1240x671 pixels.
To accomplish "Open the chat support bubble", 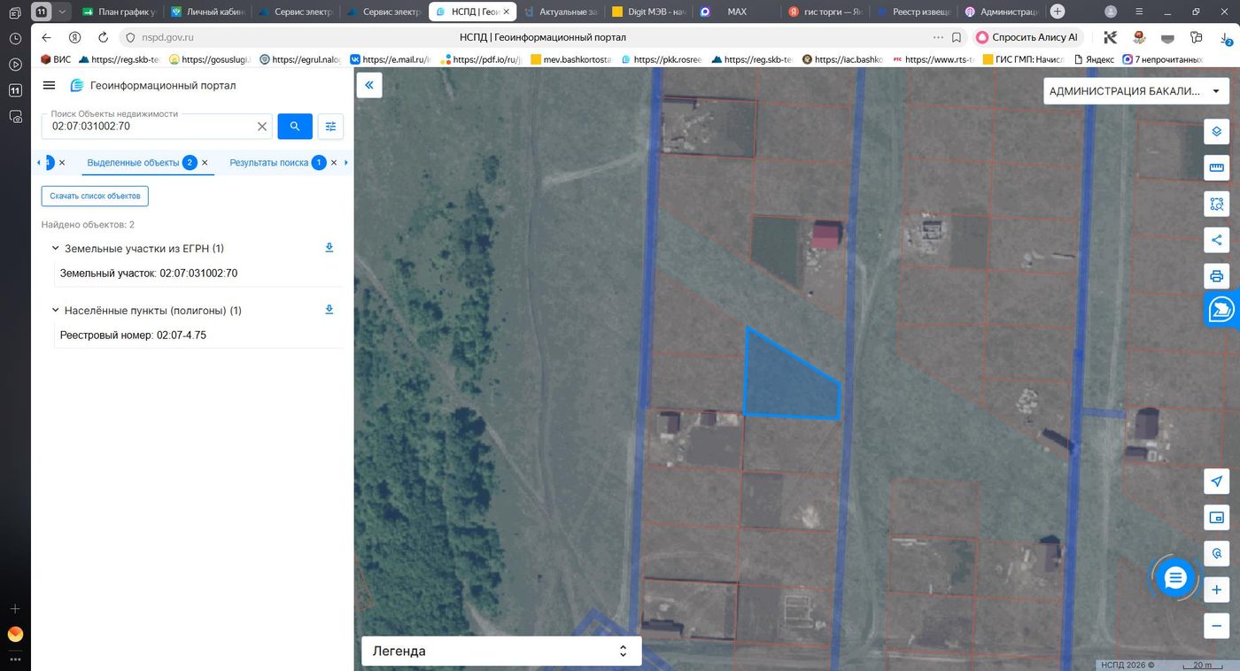I will [x=1174, y=578].
